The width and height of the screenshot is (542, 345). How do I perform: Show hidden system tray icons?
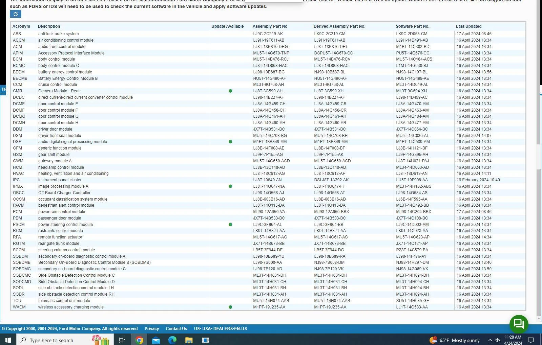pyautogui.click(x=490, y=340)
